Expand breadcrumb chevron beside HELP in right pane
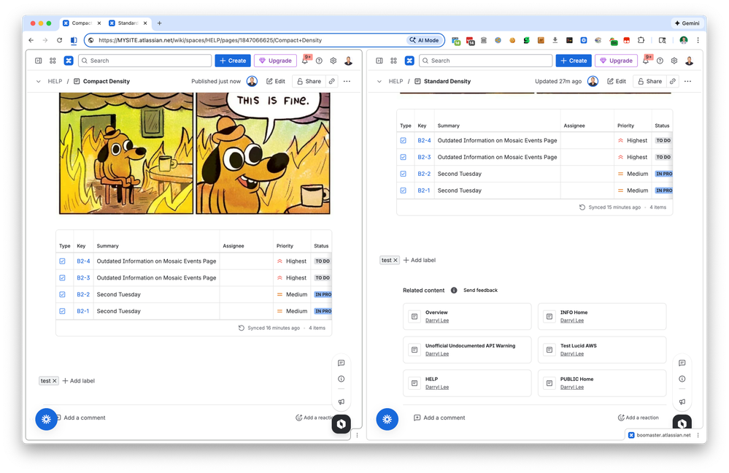The width and height of the screenshot is (729, 473). pyautogui.click(x=379, y=82)
